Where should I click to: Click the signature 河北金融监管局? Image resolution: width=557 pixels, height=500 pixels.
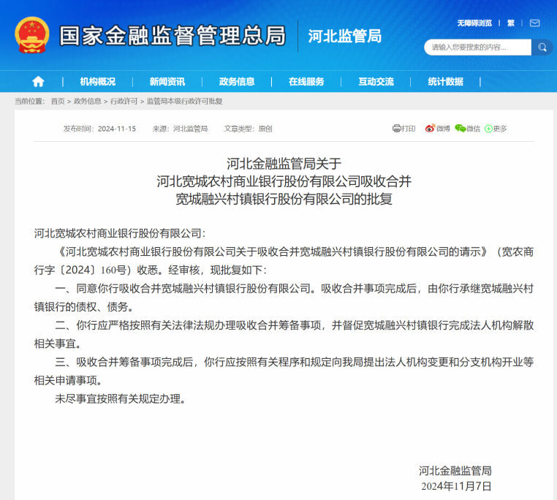[455, 471]
